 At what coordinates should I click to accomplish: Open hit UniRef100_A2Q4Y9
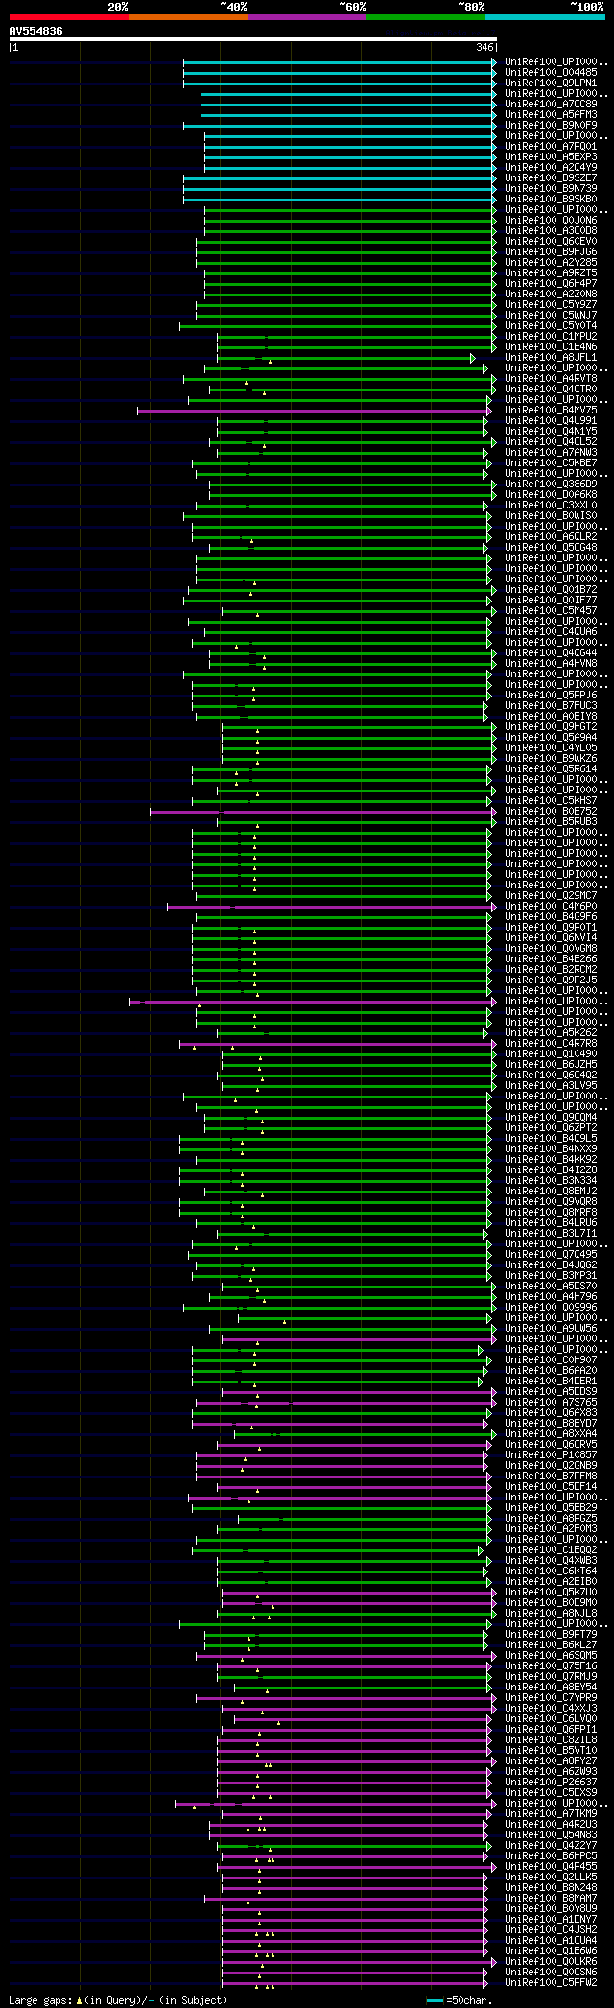[551, 168]
